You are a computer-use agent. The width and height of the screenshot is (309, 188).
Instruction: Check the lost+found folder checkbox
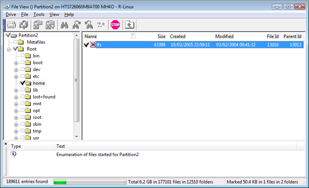pyautogui.click(x=23, y=96)
